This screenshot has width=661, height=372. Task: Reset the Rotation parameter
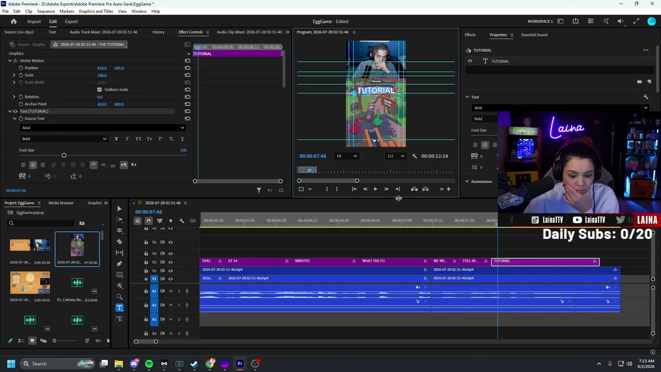(187, 97)
